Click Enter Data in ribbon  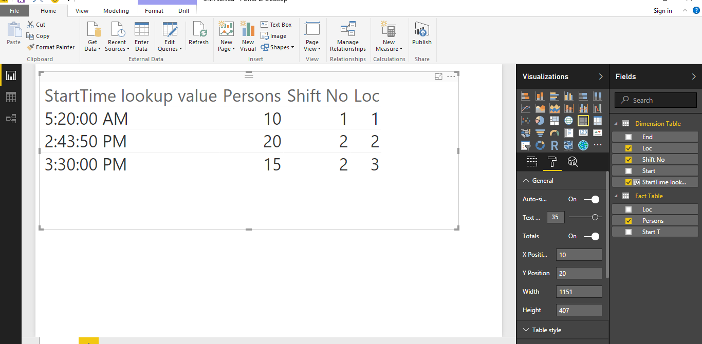pos(141,37)
